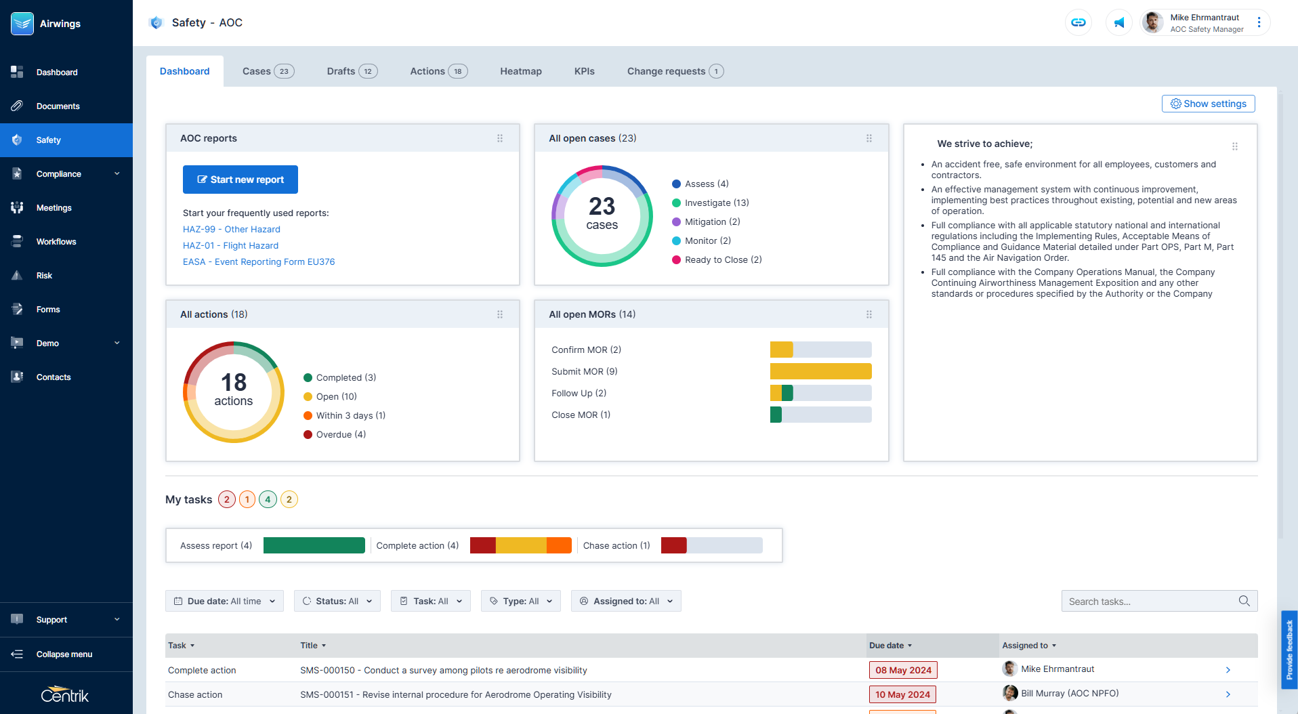Viewport: 1298px width, 714px height.
Task: Open the Assigned to: All filter
Action: tap(626, 601)
